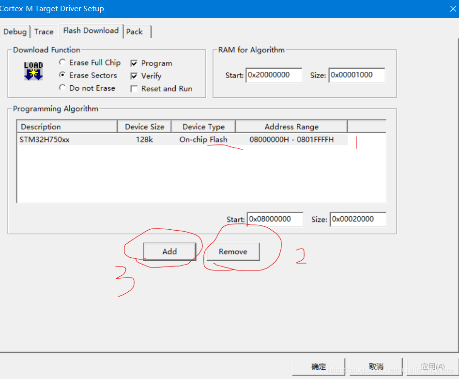Switch to the Debug tab

click(15, 32)
